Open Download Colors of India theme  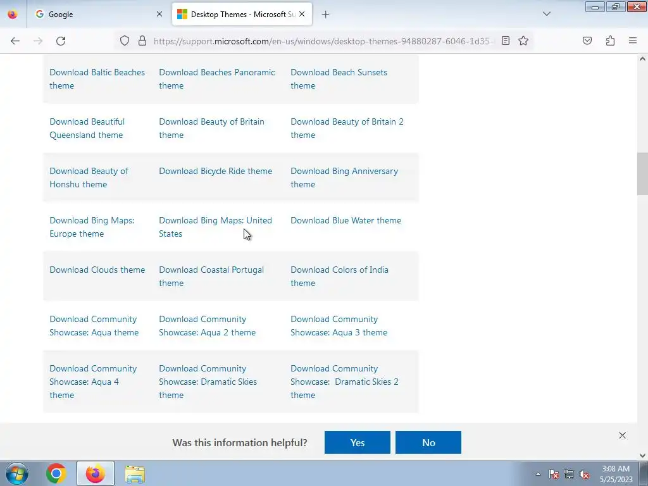339,277
